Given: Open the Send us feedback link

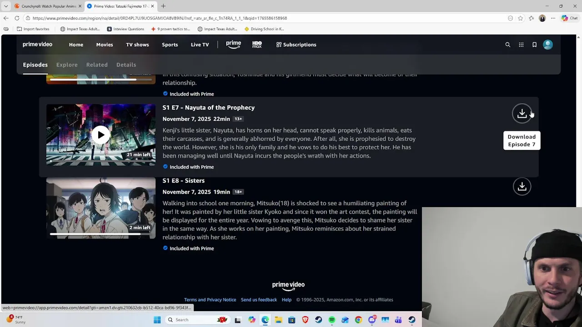Looking at the screenshot, I should coord(259,300).
